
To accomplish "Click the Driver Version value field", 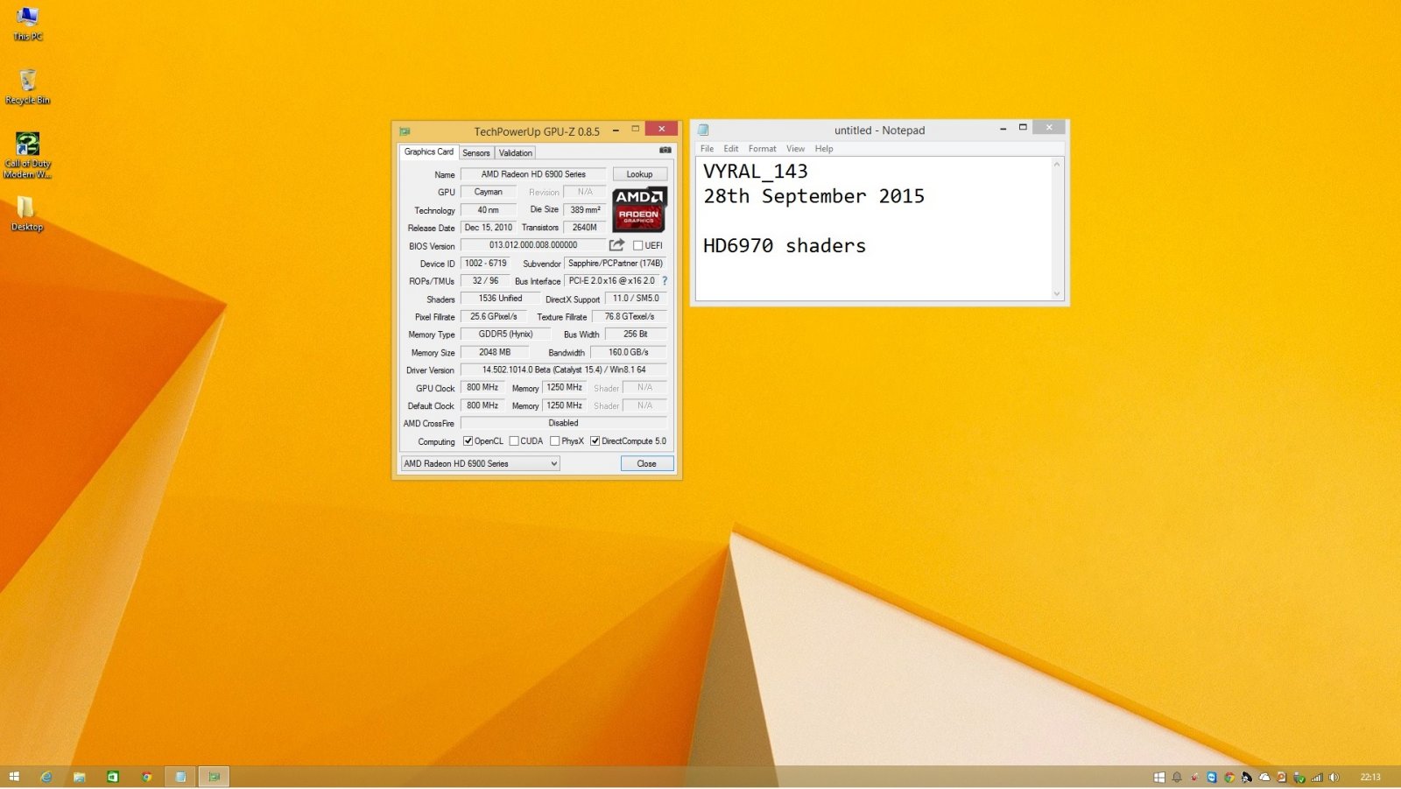I will point(564,370).
